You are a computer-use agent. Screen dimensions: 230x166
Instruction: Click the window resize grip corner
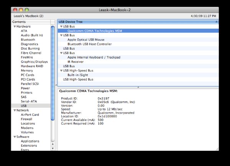tap(217, 149)
